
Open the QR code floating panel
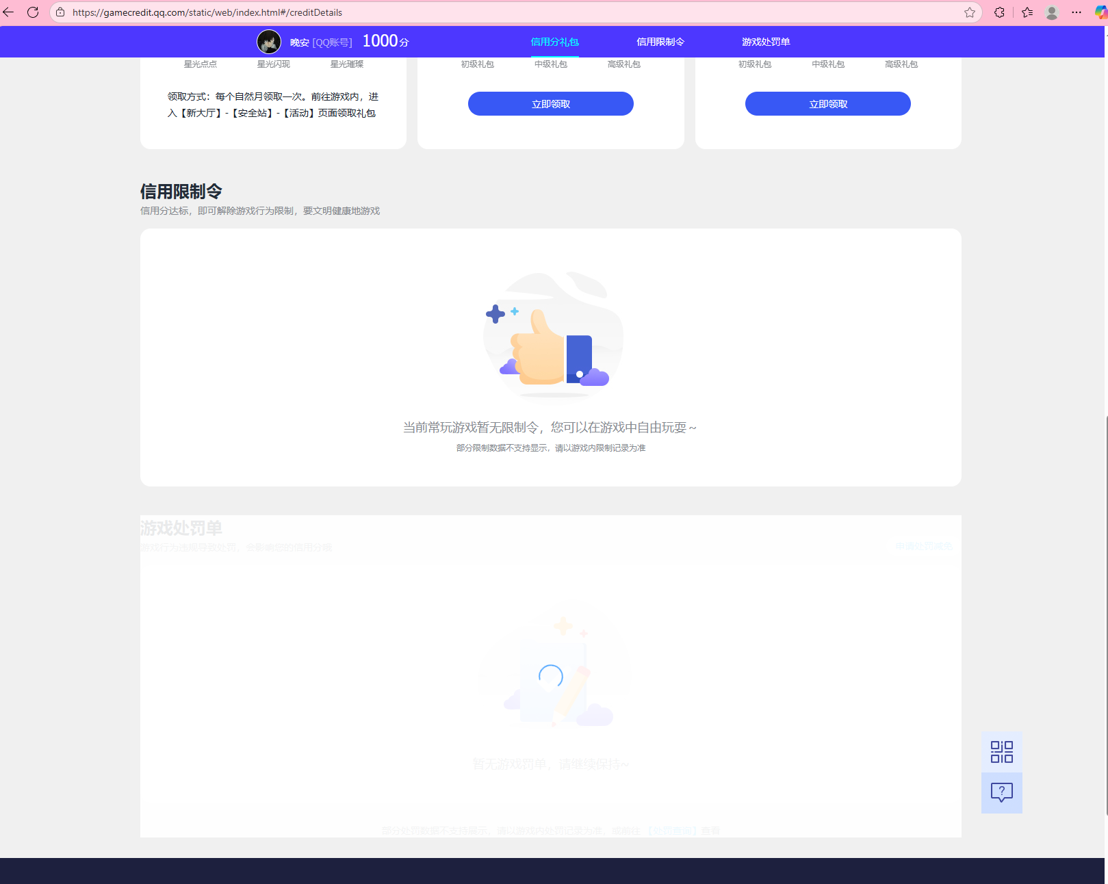[x=1001, y=751]
